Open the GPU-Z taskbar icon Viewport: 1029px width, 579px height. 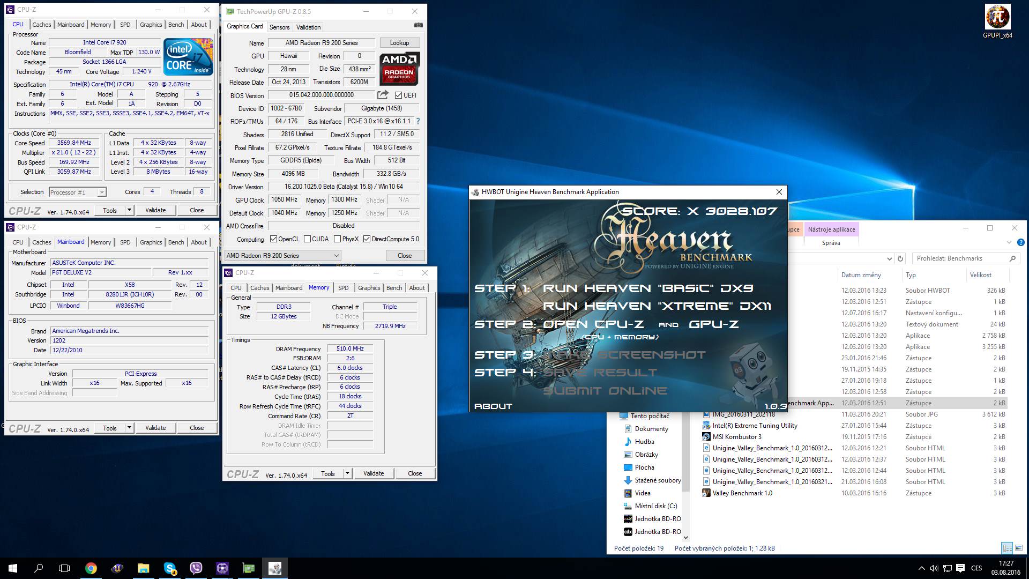pyautogui.click(x=249, y=568)
